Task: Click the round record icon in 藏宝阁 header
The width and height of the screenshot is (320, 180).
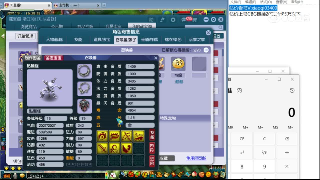Action: point(173,19)
